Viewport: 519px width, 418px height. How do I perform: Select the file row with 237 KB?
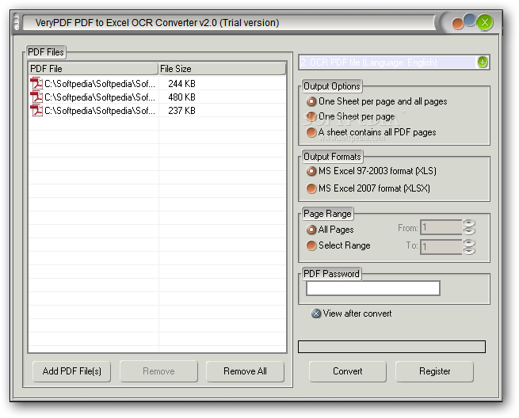tap(157, 111)
